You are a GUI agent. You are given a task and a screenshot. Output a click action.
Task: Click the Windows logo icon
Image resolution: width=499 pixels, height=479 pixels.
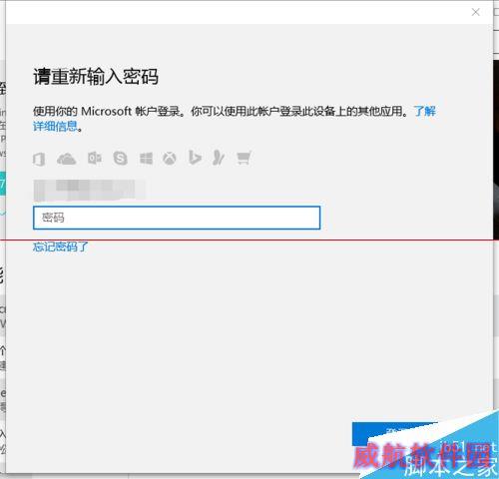(146, 159)
